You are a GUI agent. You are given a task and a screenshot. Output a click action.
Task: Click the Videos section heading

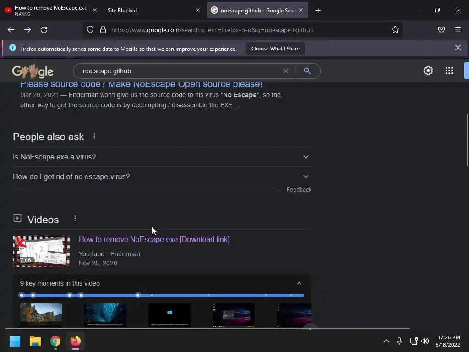pos(43,220)
